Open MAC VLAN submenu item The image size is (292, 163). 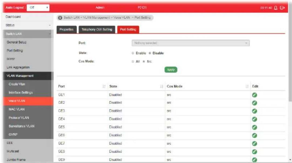tap(27, 109)
